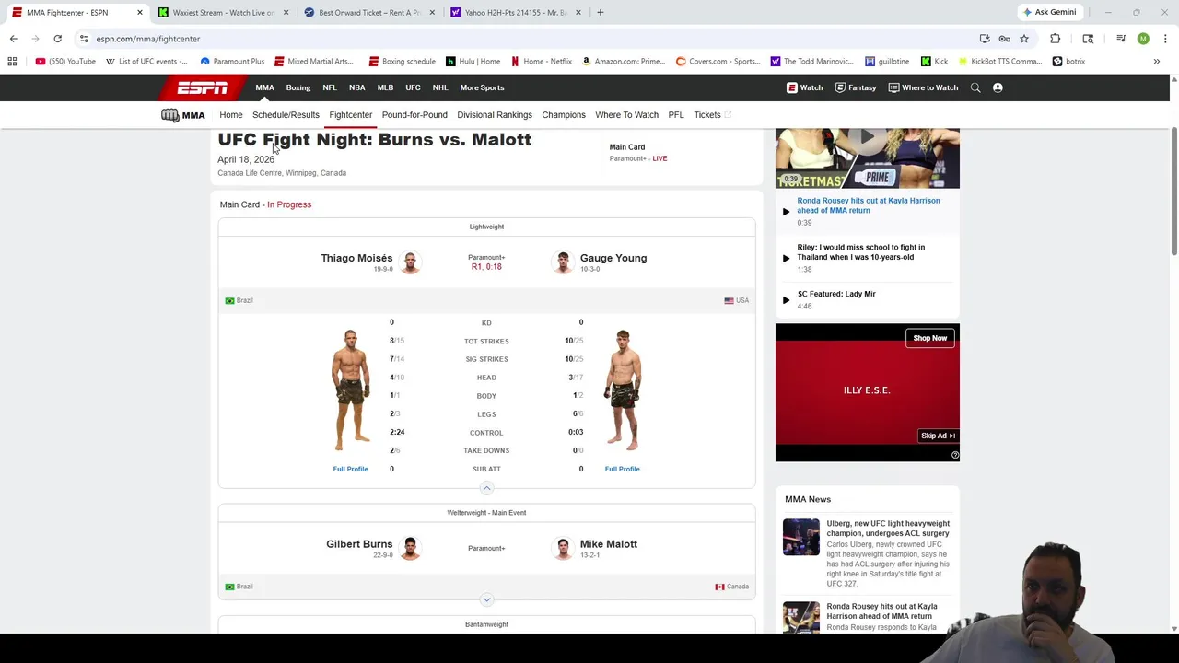Open the Boxing menu item
Viewport: 1179px width, 663px height.
298,87
